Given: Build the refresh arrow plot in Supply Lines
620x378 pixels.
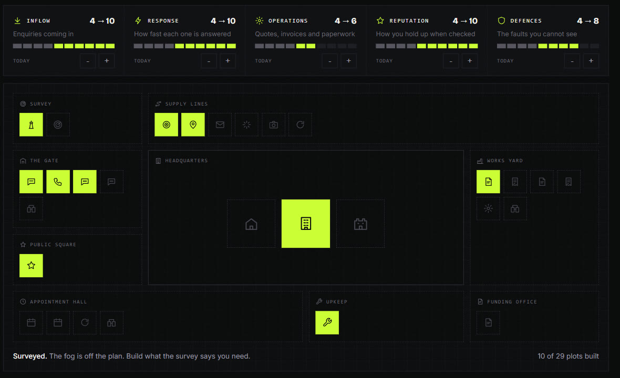Looking at the screenshot, I should 300,125.
